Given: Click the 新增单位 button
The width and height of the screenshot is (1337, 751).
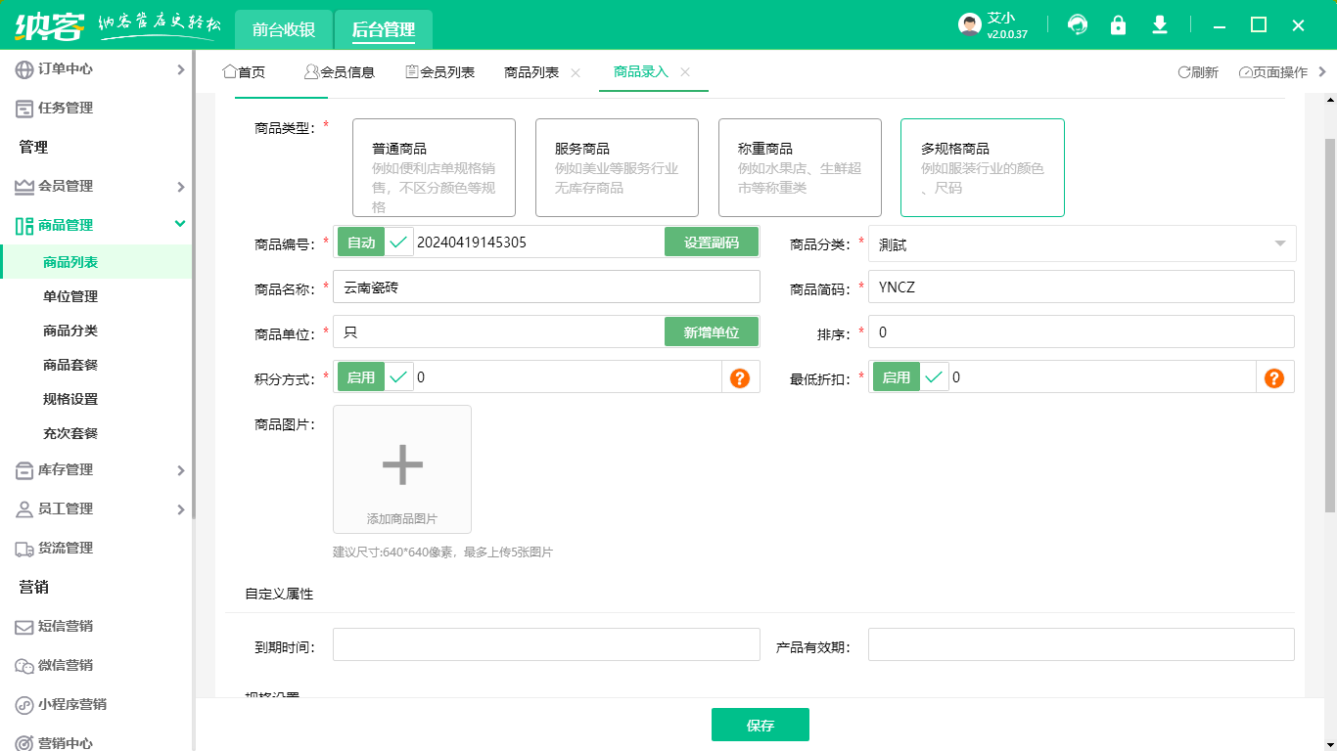Looking at the screenshot, I should click(712, 331).
